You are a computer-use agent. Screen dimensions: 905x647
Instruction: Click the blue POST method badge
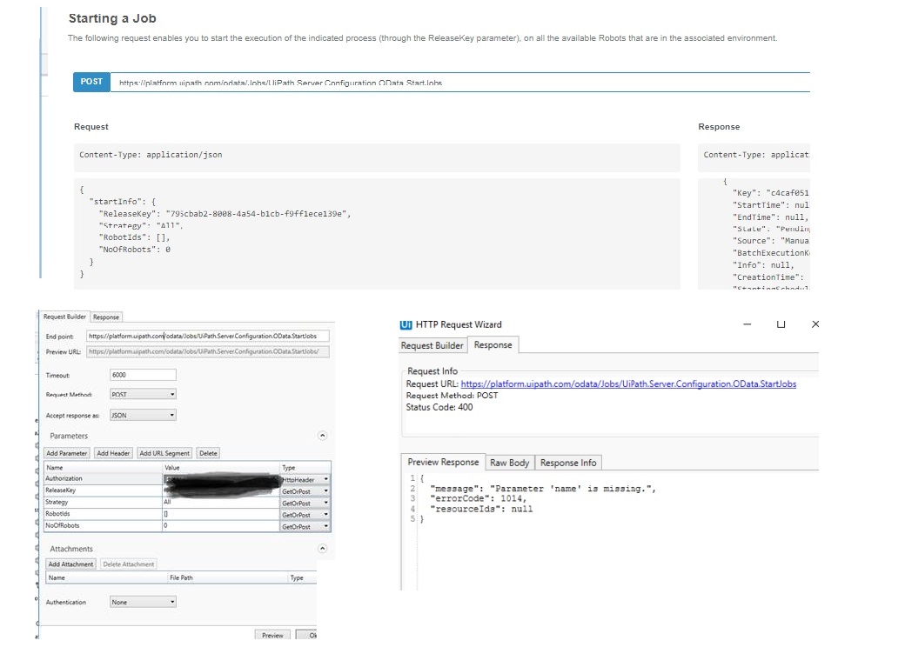coord(91,82)
